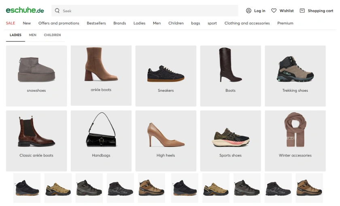Open Offers and promotions

(59, 23)
